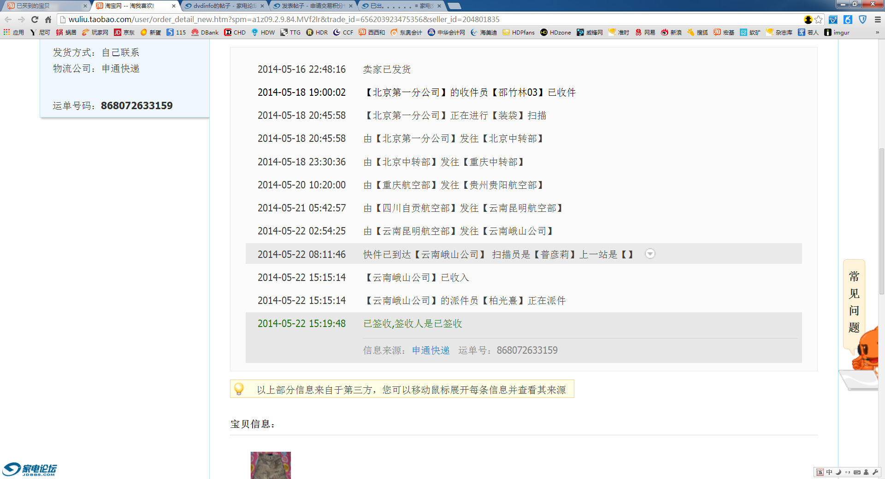Open the imgur bookmark
The image size is (885, 479).
tap(837, 32)
